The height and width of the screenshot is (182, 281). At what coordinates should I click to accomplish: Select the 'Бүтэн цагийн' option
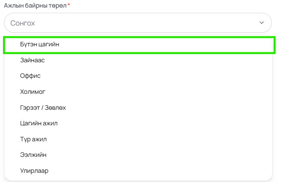point(139,44)
